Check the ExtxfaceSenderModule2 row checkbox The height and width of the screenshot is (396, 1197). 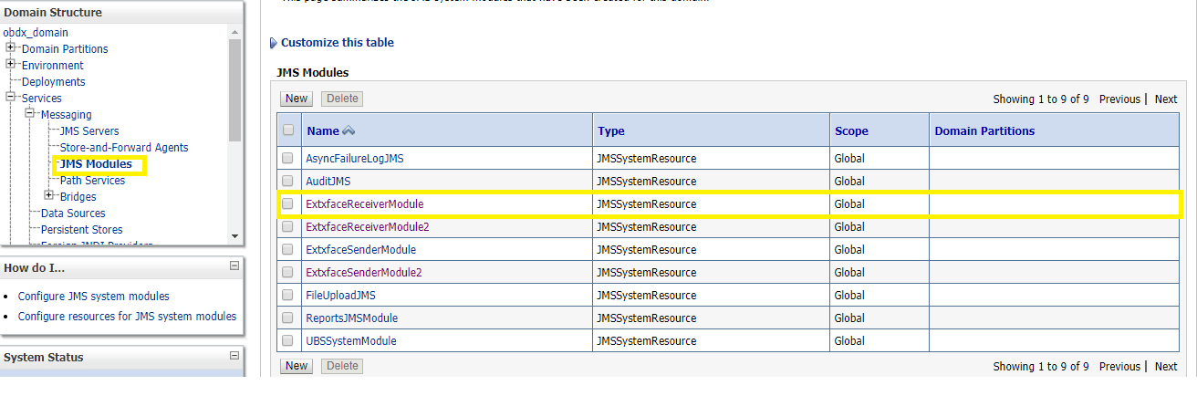pyautogui.click(x=288, y=272)
